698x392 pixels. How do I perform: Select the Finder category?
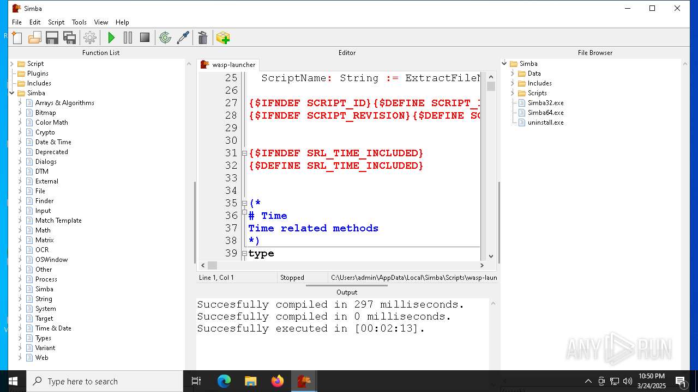click(x=44, y=201)
